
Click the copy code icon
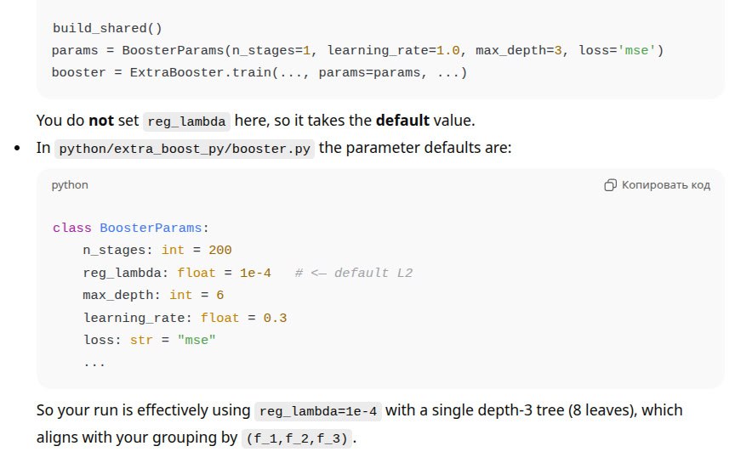click(x=610, y=185)
